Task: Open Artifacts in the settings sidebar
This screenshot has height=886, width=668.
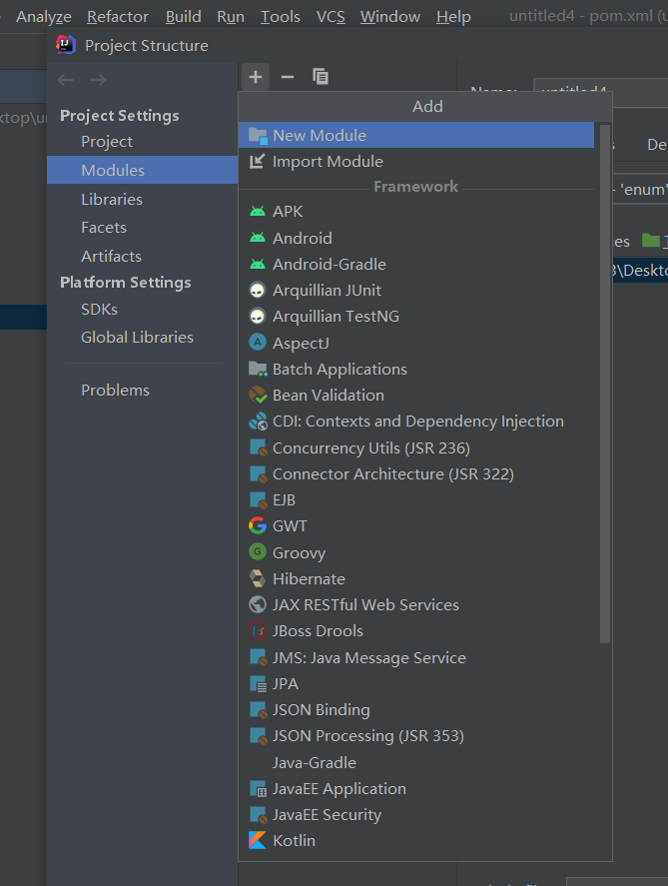Action: coord(111,256)
